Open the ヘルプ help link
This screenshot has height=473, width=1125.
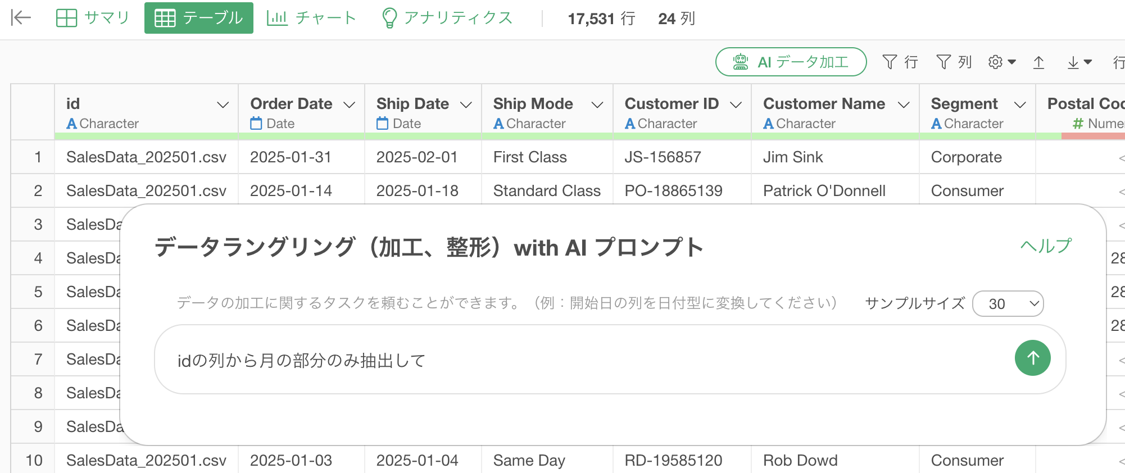tap(1046, 246)
